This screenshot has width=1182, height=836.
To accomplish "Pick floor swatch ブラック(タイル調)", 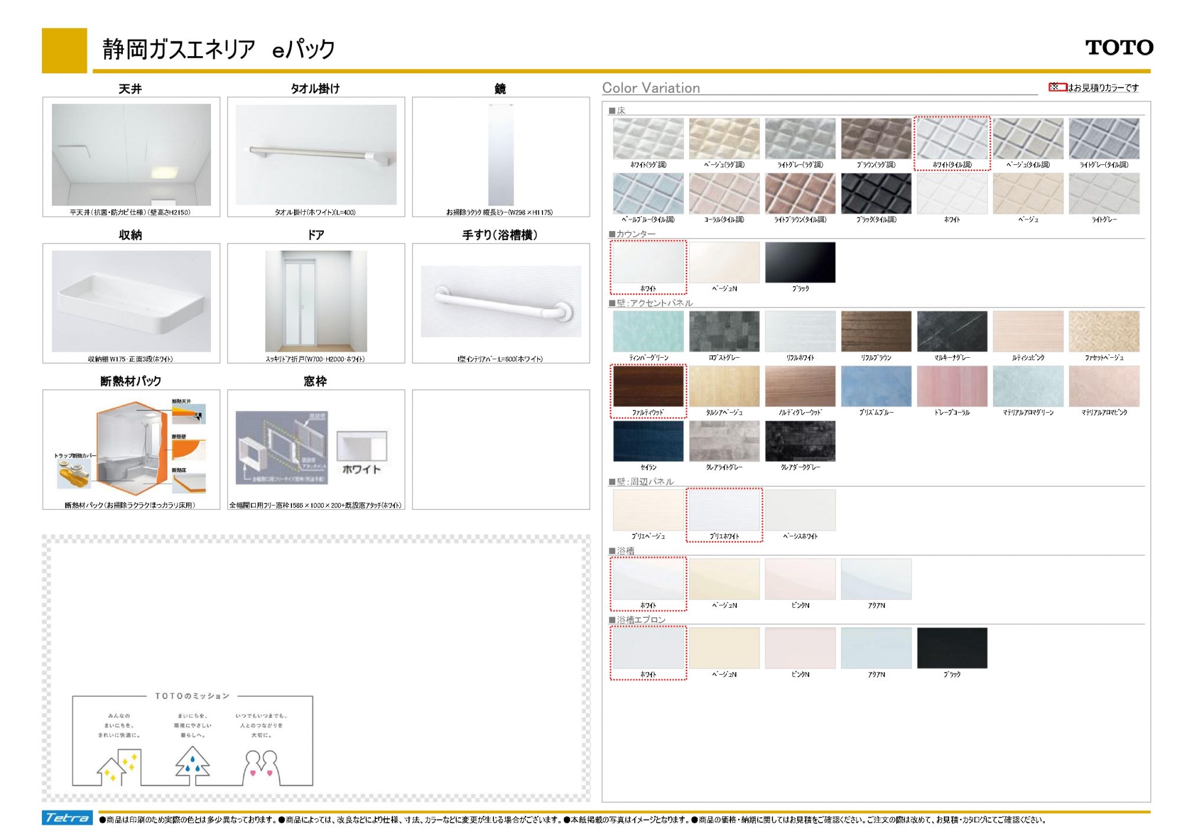I will (876, 193).
